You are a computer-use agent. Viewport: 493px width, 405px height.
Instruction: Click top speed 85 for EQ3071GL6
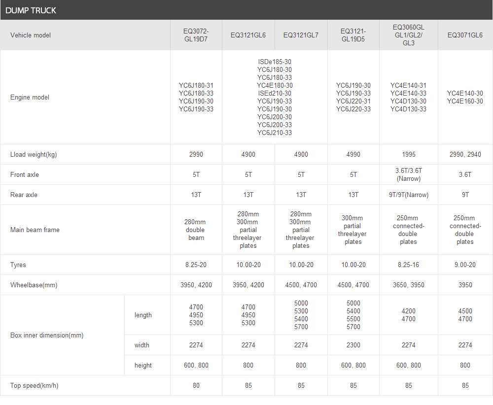pos(465,385)
